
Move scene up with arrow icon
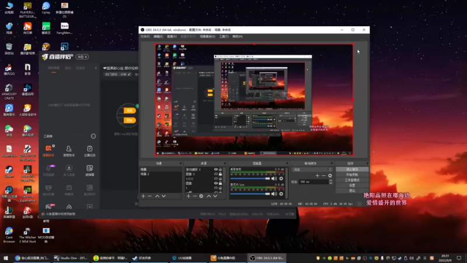tap(157, 196)
